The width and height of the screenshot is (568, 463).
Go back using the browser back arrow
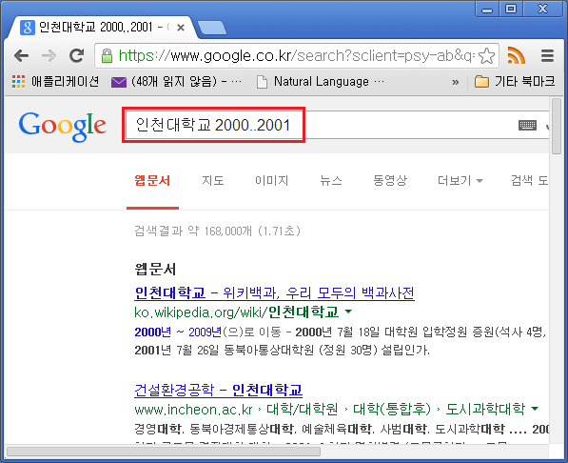pos(21,55)
